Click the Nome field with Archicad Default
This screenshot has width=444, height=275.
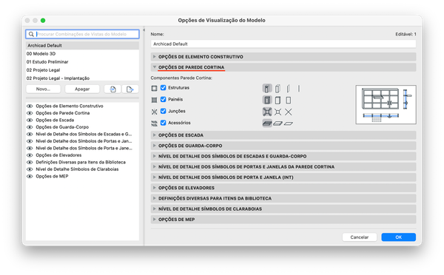pos(283,44)
